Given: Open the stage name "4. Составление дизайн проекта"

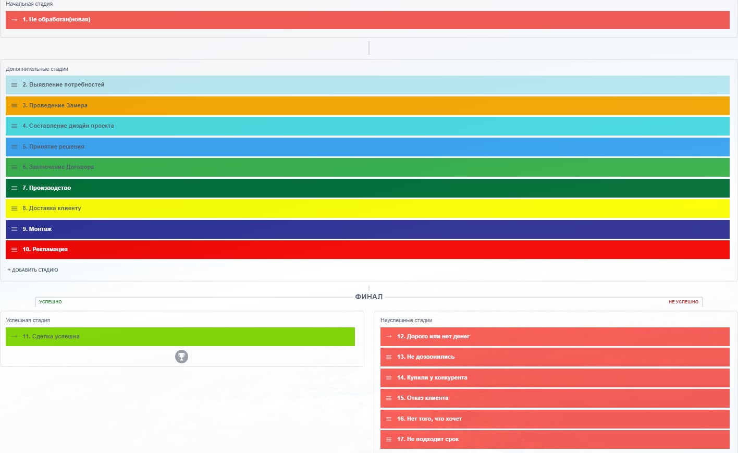Looking at the screenshot, I should point(68,126).
